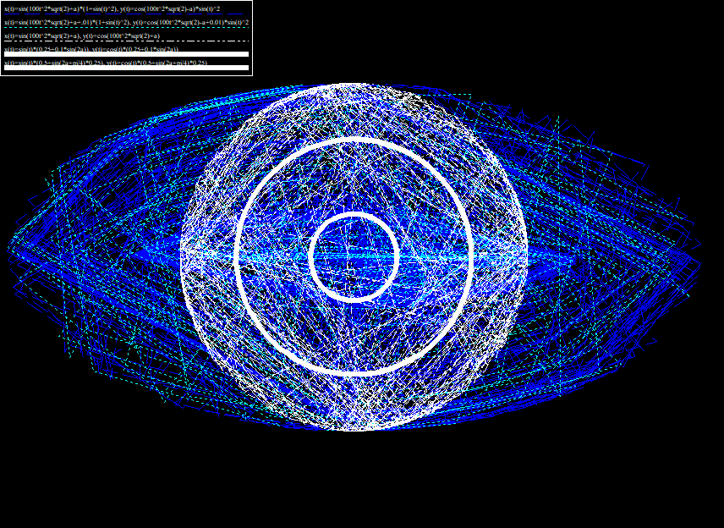This screenshot has width=724, height=528.
Task: Select the second legend label containing a+.01
Action: pyautogui.click(x=126, y=23)
